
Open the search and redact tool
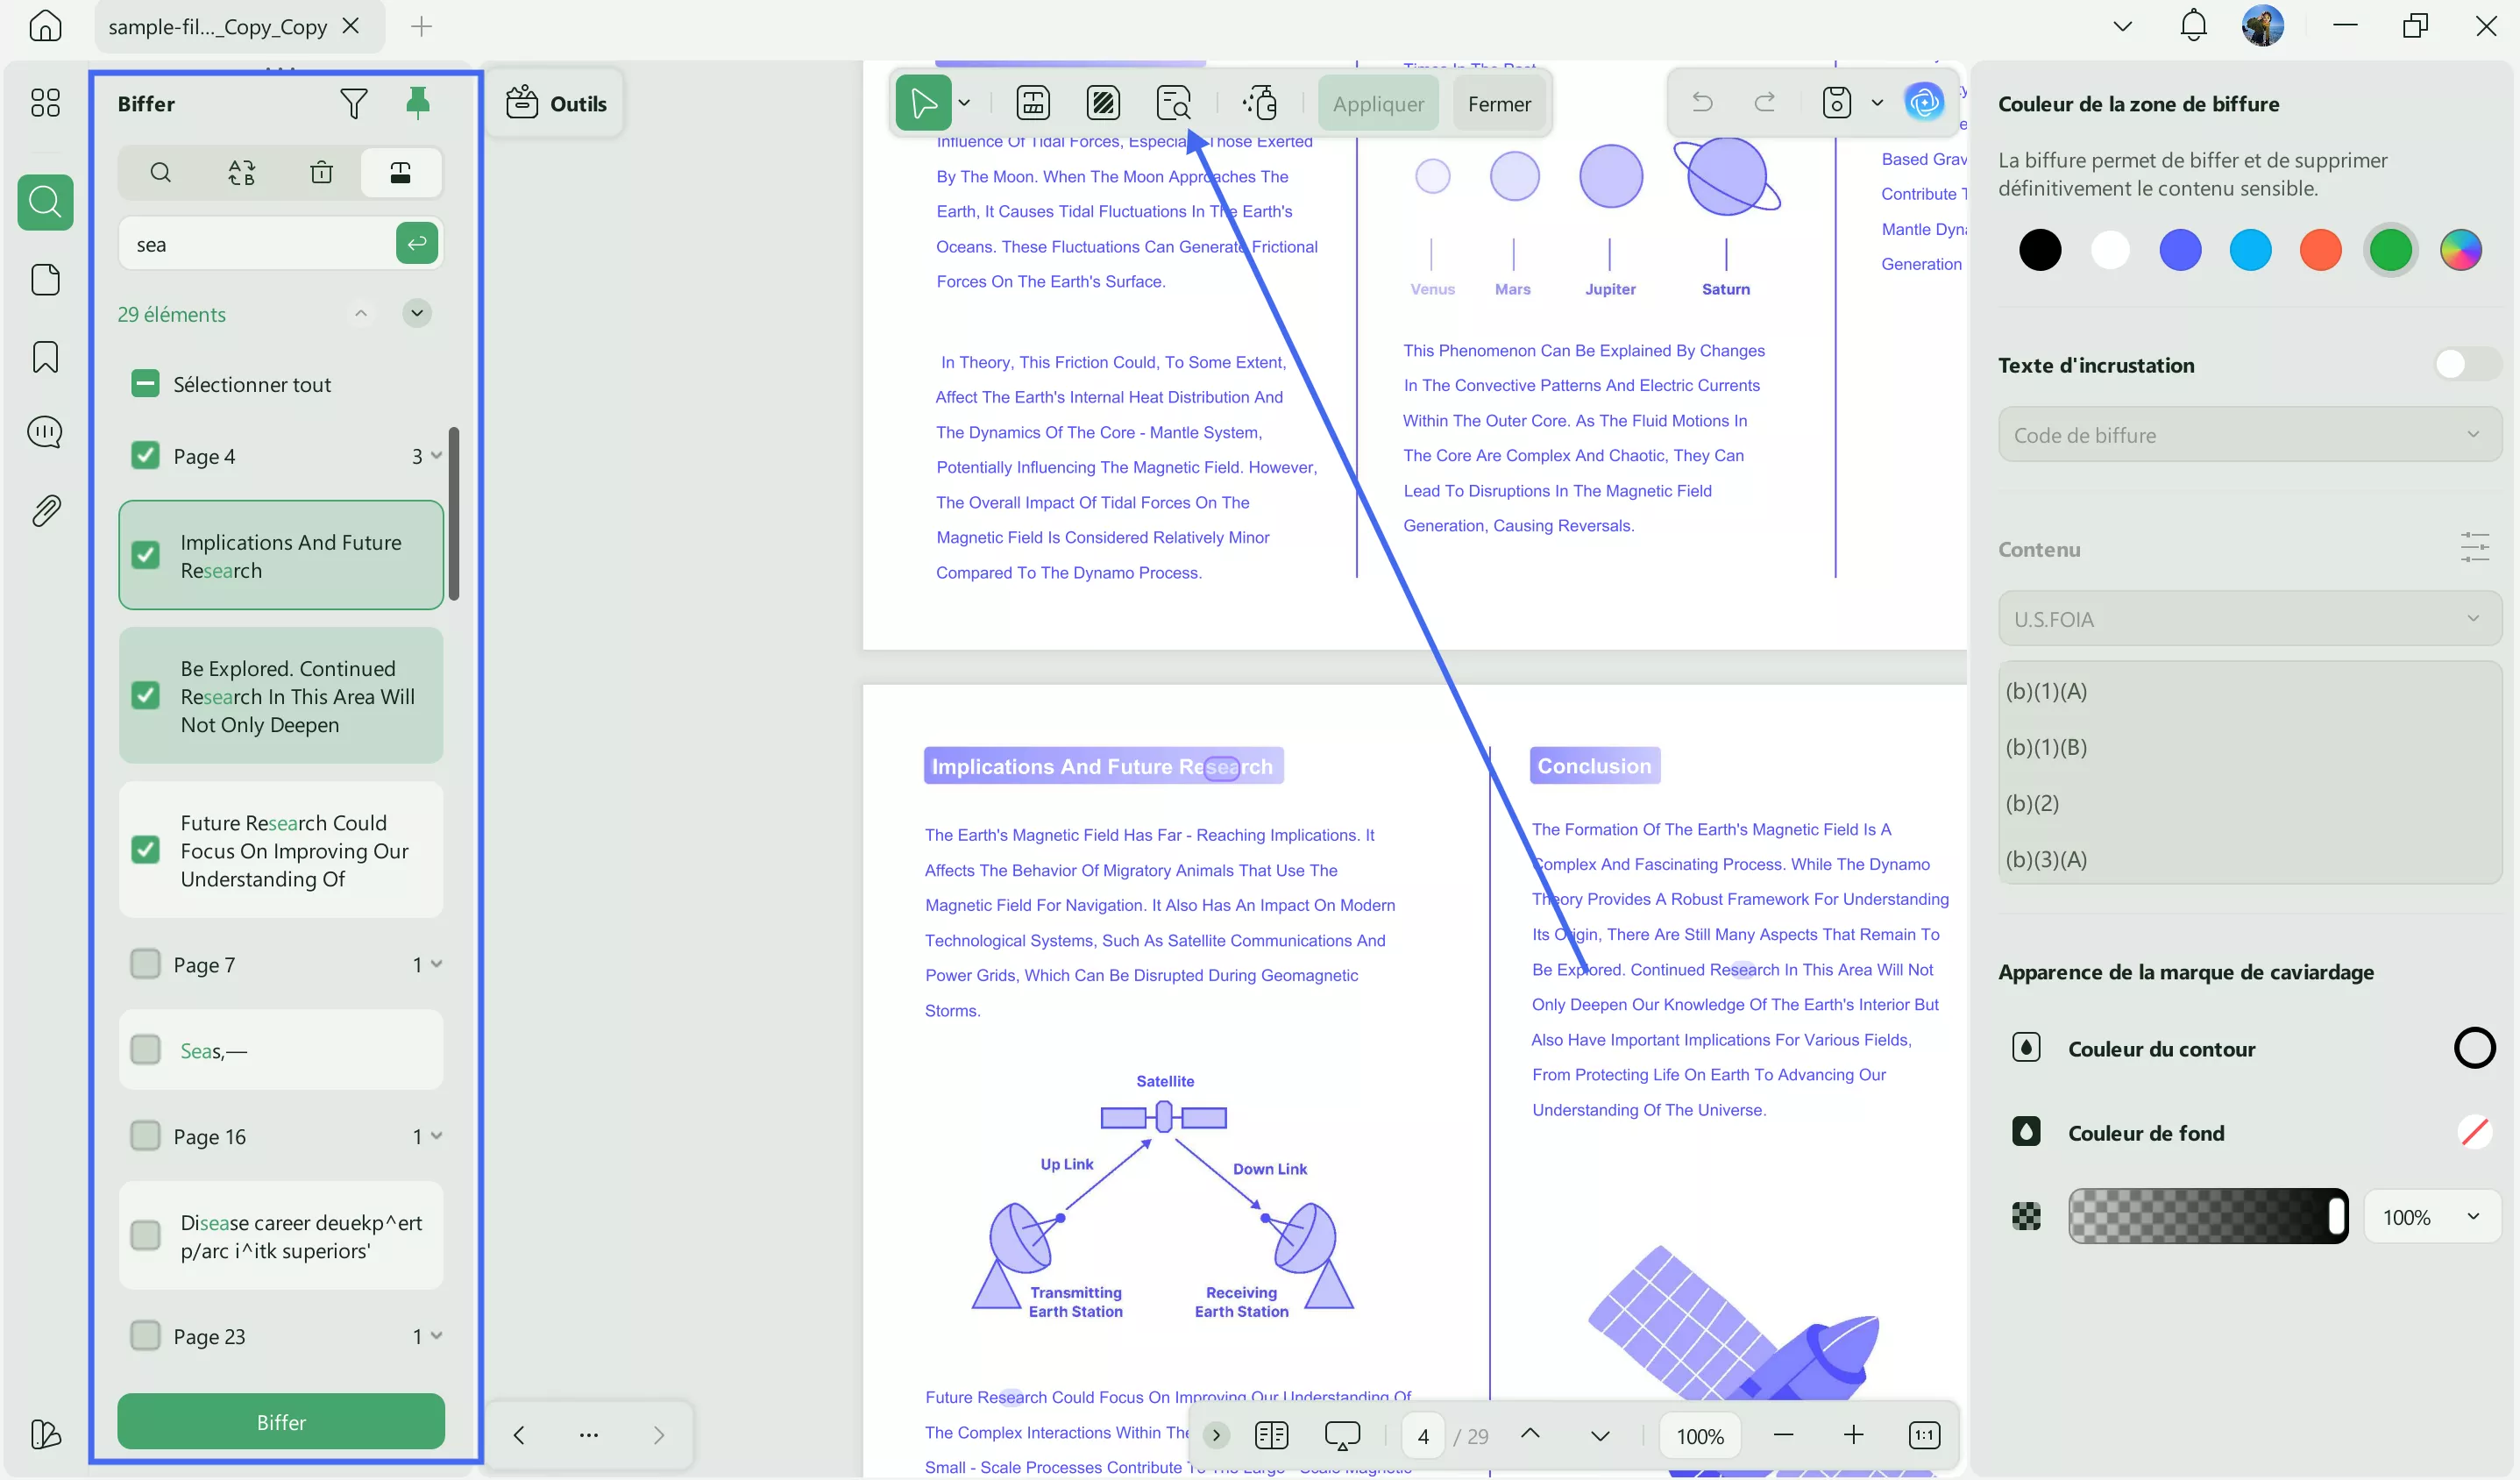click(x=1173, y=103)
